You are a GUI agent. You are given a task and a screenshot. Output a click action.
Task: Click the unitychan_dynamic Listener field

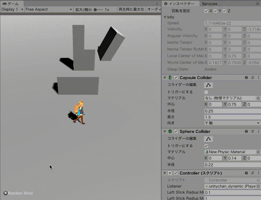pyautogui.click(x=230, y=186)
